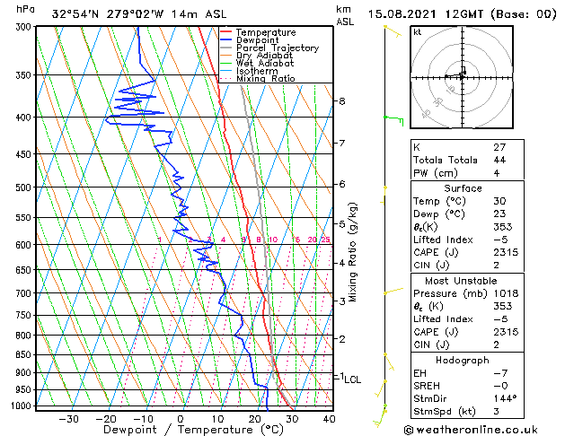Click the 'LCL' marker label
This screenshot has width=565, height=436.
[x=353, y=379]
